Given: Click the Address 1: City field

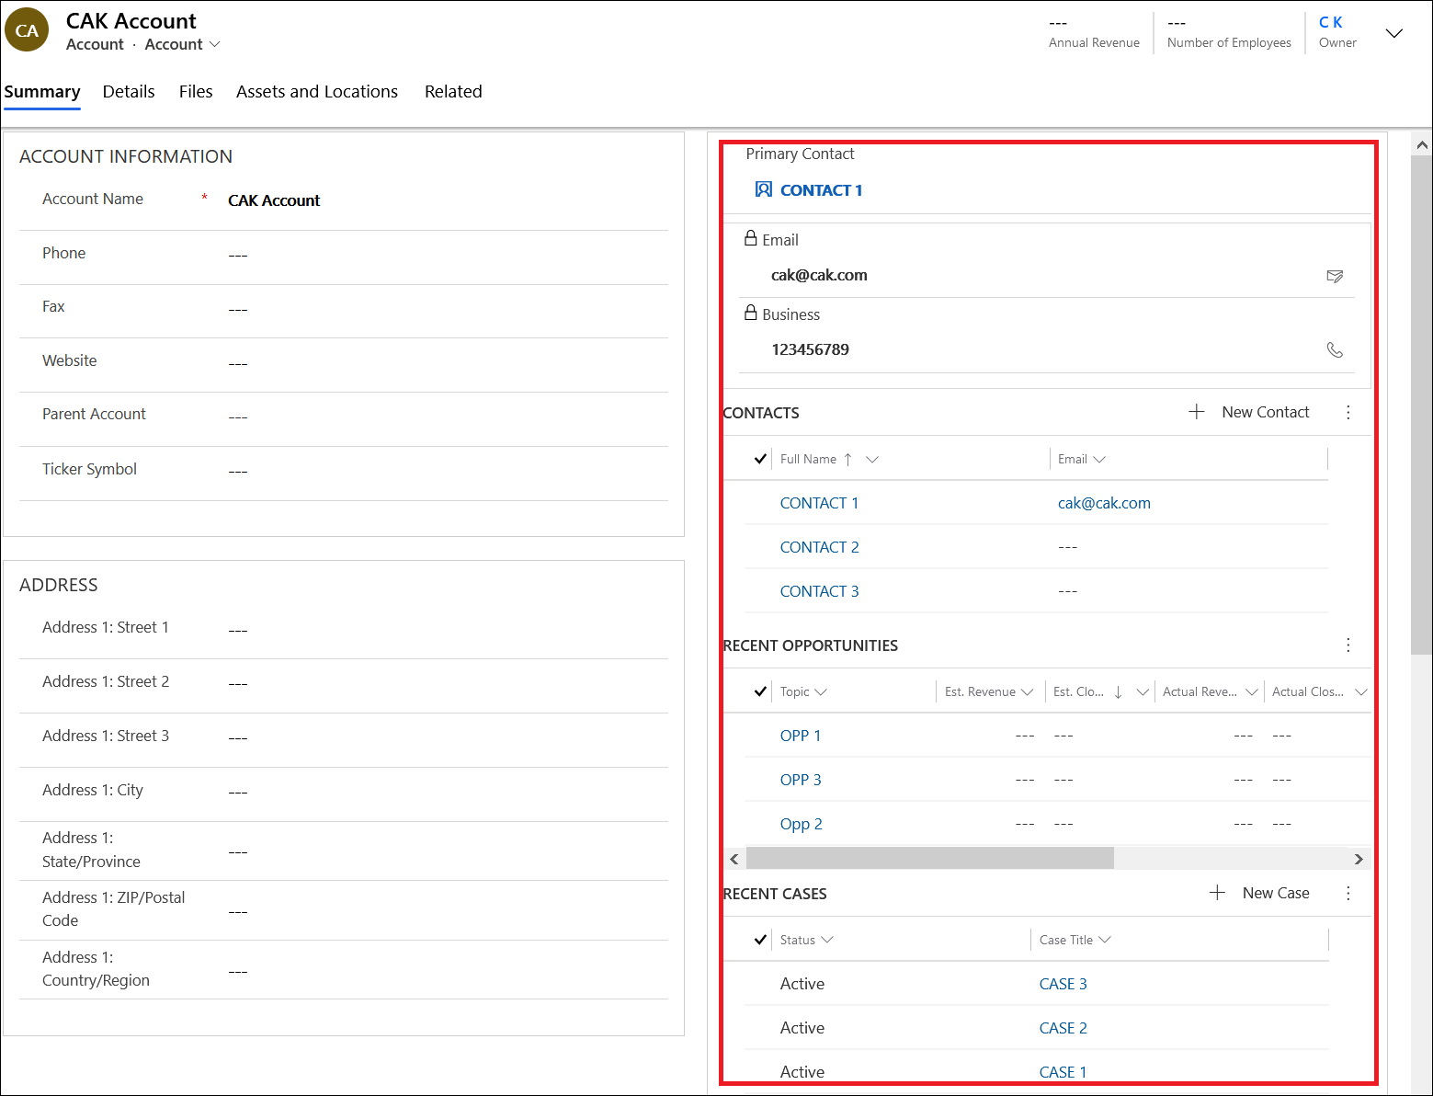Looking at the screenshot, I should pos(344,791).
